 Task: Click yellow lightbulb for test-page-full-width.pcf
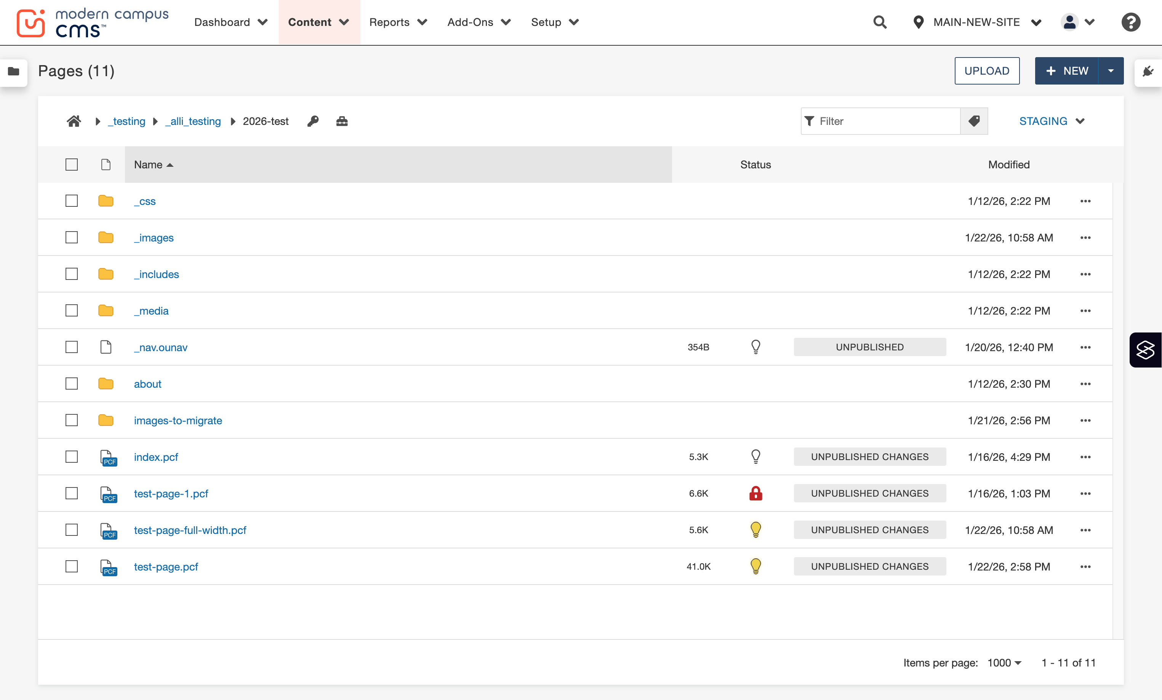coord(755,530)
